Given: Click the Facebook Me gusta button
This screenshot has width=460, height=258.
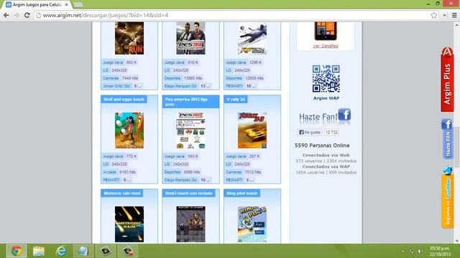Looking at the screenshot, I should pos(310,133).
